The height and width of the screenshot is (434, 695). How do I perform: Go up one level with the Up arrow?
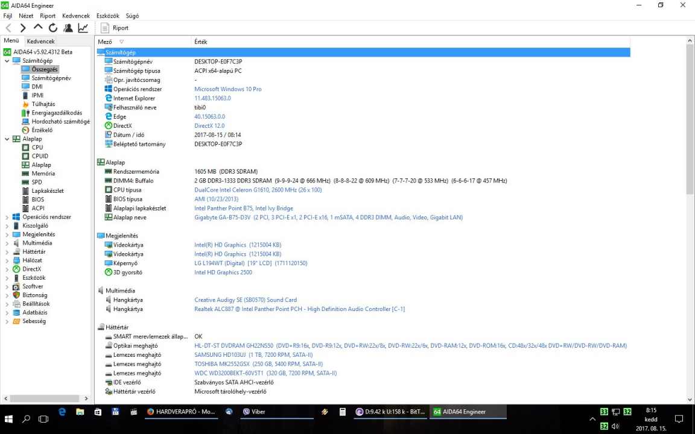point(38,28)
